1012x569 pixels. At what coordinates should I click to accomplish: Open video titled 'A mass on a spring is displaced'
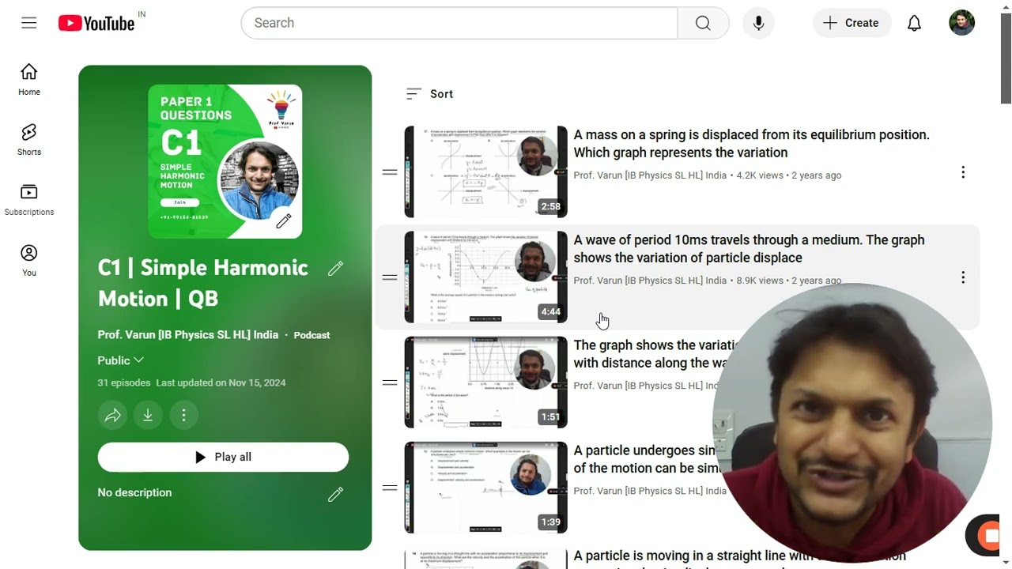click(751, 144)
